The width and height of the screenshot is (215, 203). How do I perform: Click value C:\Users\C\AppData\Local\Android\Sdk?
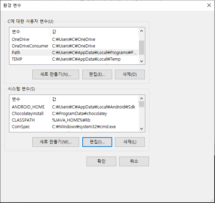(94, 107)
